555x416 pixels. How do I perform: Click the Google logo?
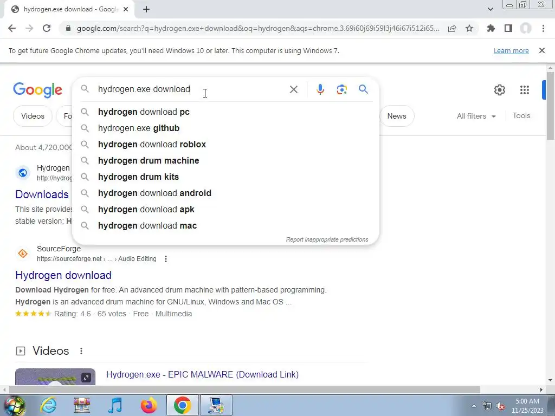click(x=38, y=90)
